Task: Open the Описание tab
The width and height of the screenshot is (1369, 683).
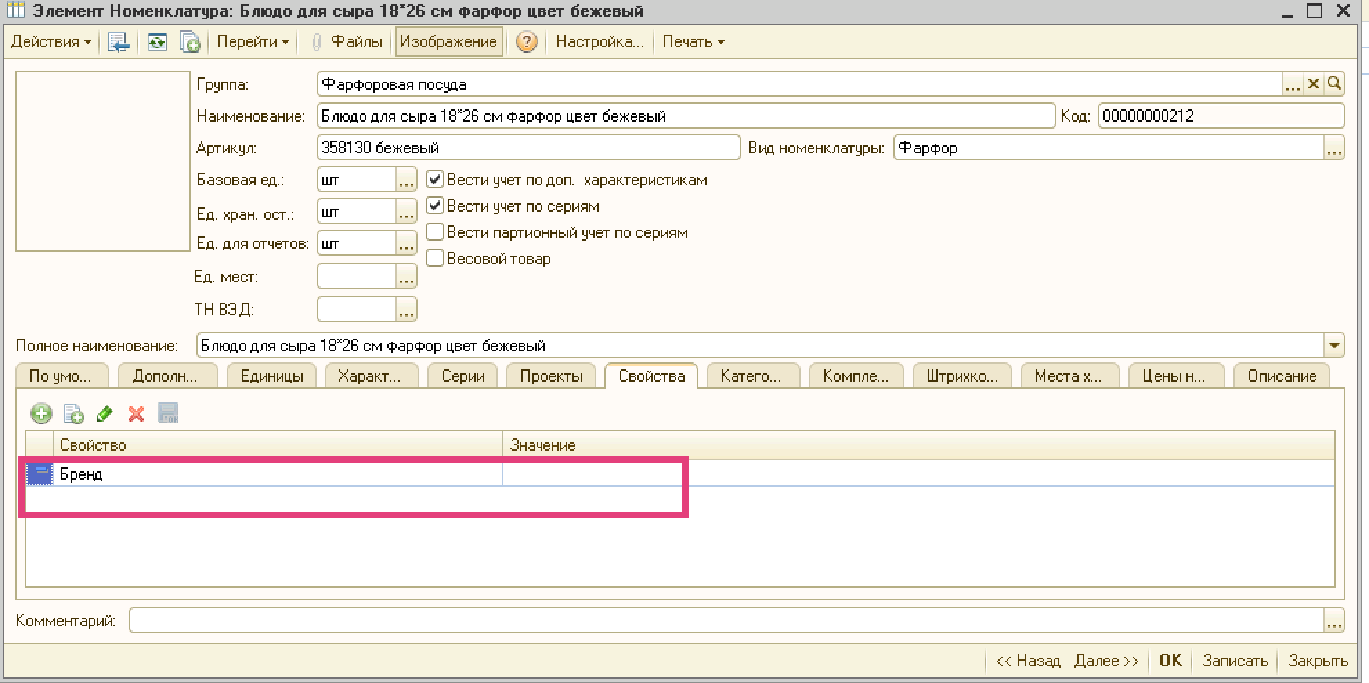Action: point(1281,377)
